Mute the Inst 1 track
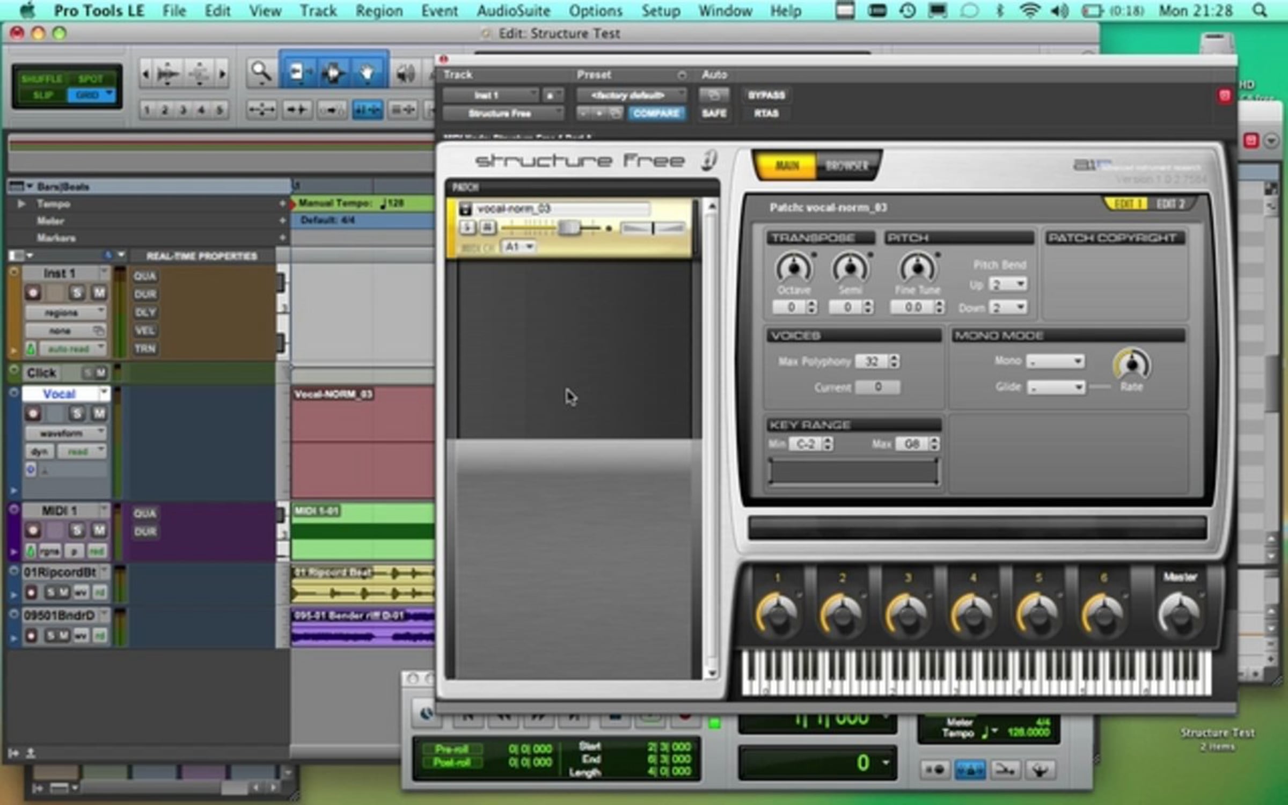Image resolution: width=1288 pixels, height=805 pixels. [x=99, y=293]
